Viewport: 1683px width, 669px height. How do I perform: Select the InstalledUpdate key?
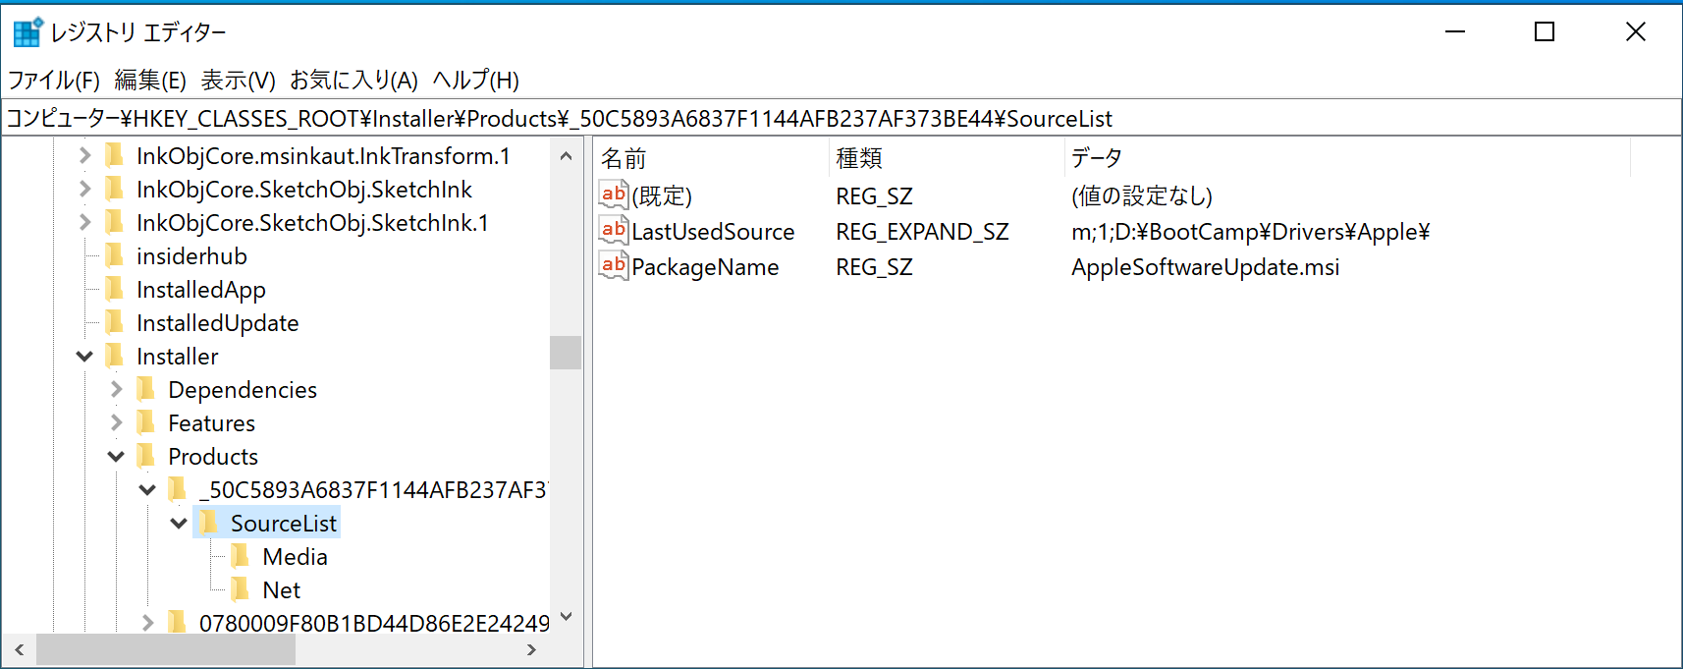pos(217,323)
